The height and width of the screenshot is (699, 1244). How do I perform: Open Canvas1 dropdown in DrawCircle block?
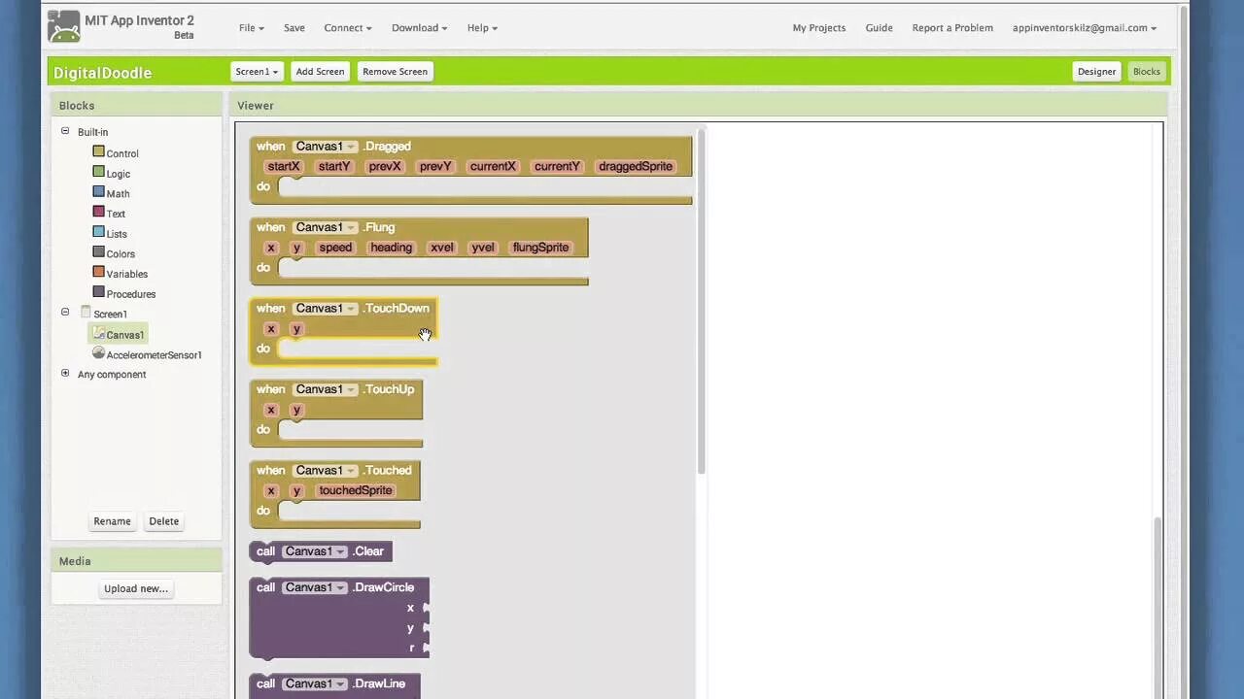pos(314,587)
